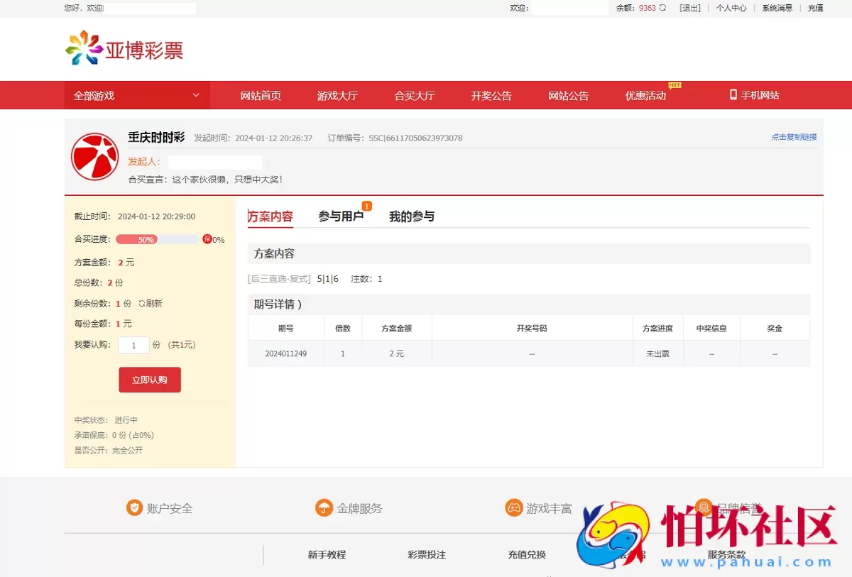Click the 立即认购 purchase button
The width and height of the screenshot is (852, 577).
[149, 380]
